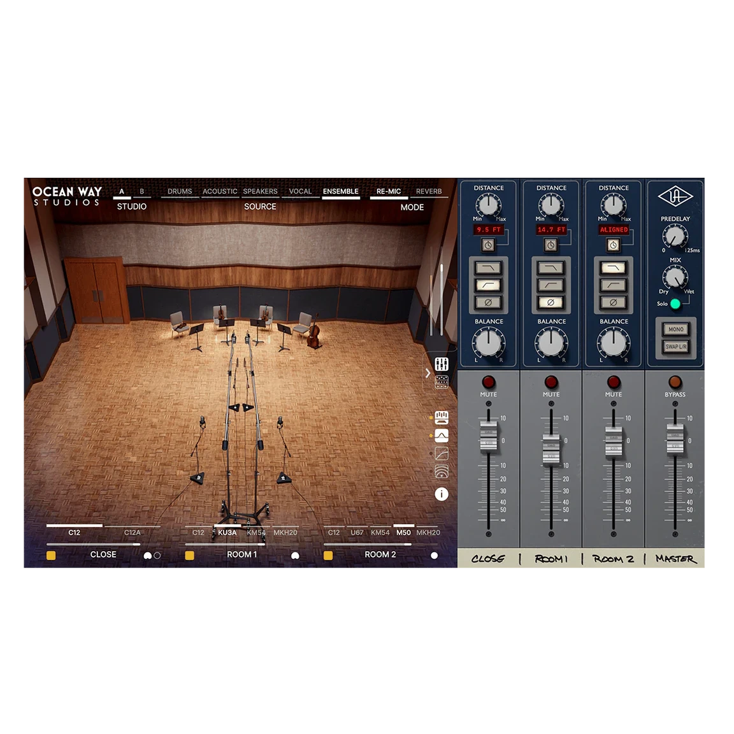Select DRUMS source
734x734 pixels.
point(180,191)
